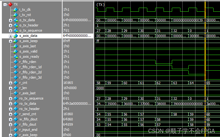Click the ro_tx_sequence signal icon
This screenshot has width=220, height=137.
16,99
